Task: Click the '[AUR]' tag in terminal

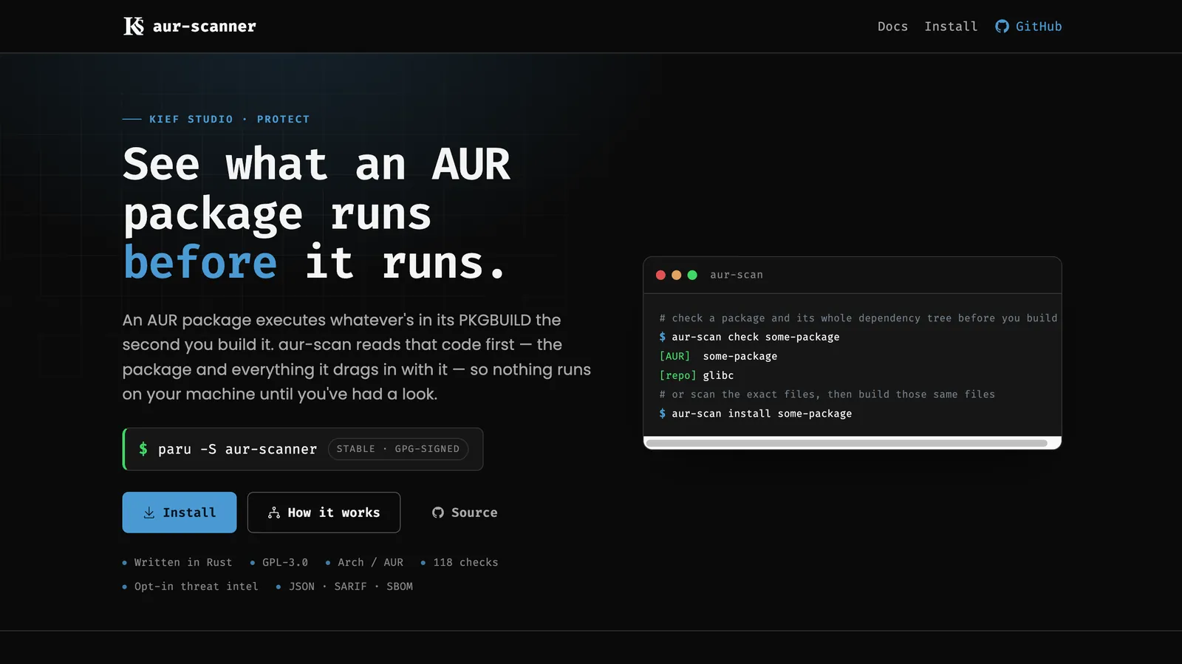Action: (x=674, y=356)
